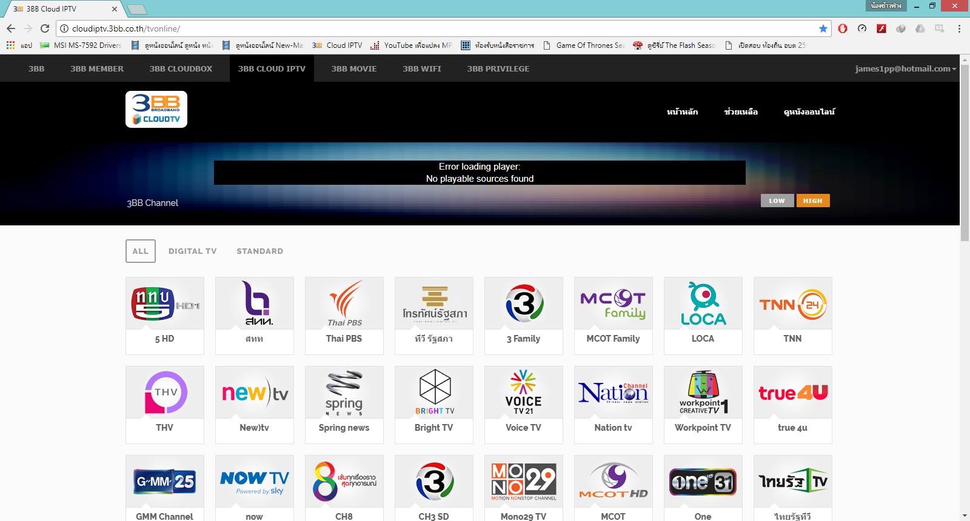Open the 3BB menu item
Viewport: 970px width, 521px height.
point(36,68)
